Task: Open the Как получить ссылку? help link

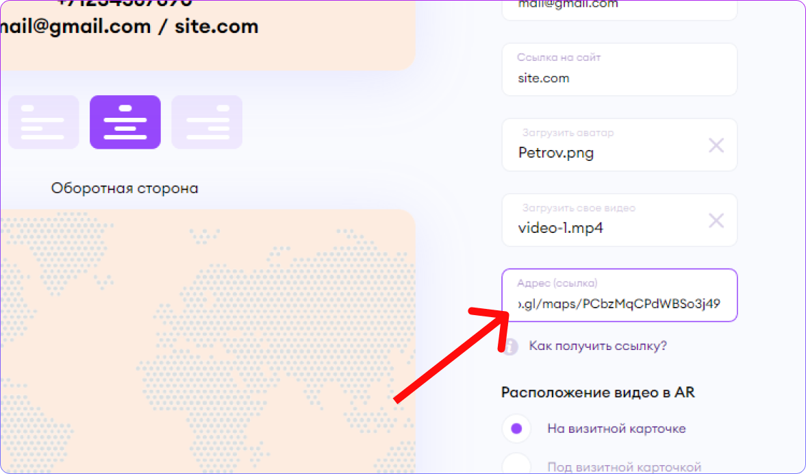Action: click(598, 345)
